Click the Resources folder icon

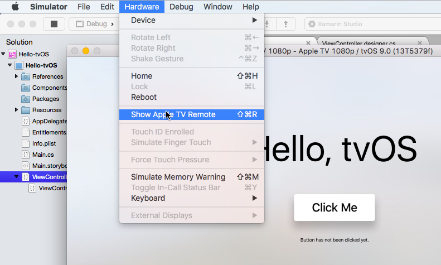(x=26, y=110)
